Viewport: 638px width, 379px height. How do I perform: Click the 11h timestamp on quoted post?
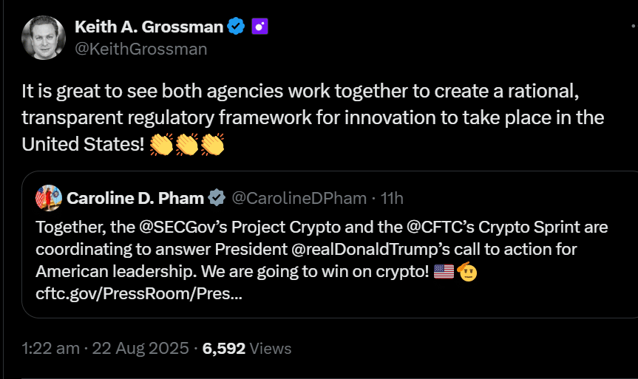[x=391, y=198]
